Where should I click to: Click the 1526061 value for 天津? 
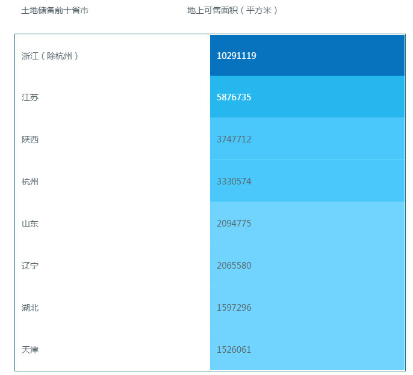234,350
